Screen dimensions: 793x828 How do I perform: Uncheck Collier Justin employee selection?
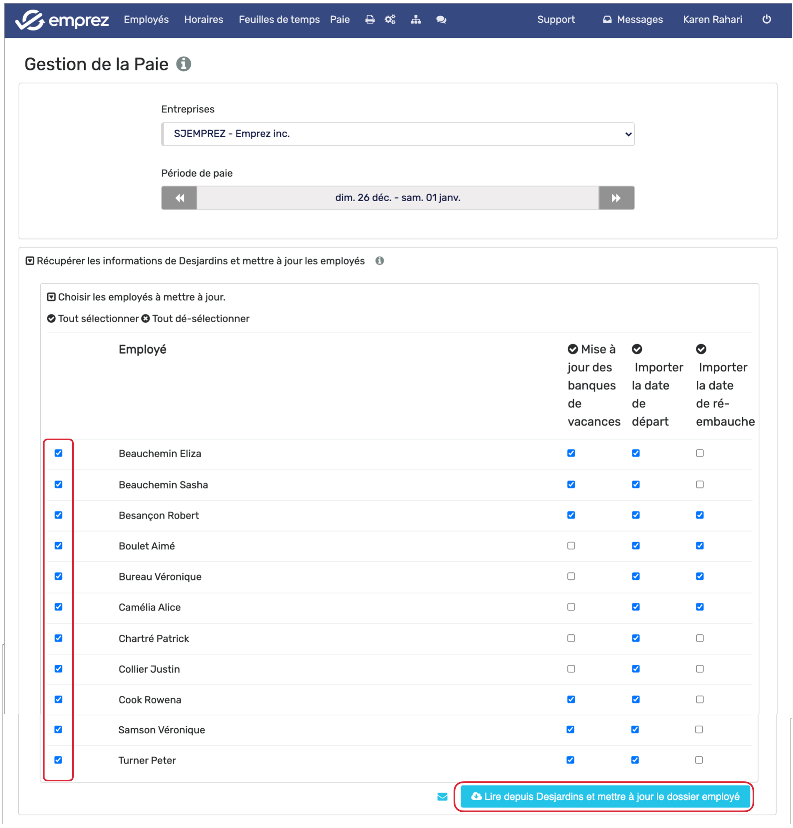(x=58, y=669)
